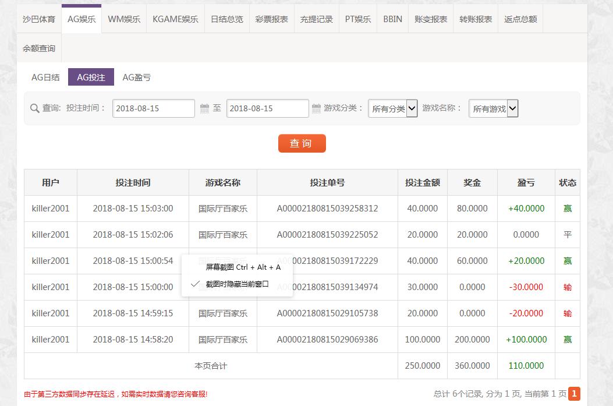Expand the 所有分类 game category dropdown
The image size is (613, 406).
(x=393, y=108)
